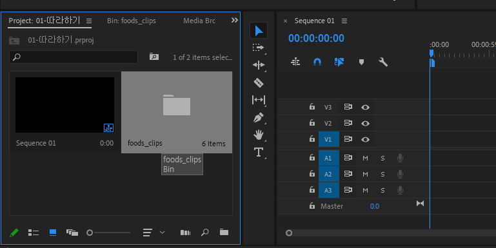Adjust thumbnail zoom slider handle
The width and height of the screenshot is (496, 248).
(x=90, y=233)
